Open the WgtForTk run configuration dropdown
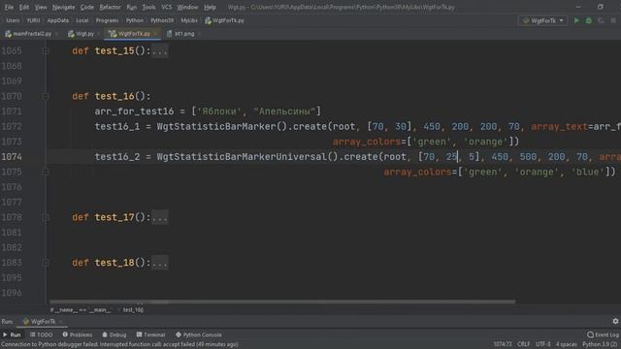Viewport: 621px width, 349px height. coord(542,20)
